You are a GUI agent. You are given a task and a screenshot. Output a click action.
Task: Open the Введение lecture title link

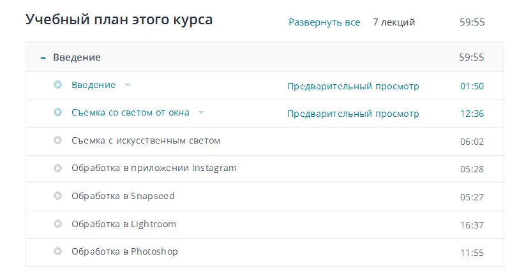coord(93,85)
